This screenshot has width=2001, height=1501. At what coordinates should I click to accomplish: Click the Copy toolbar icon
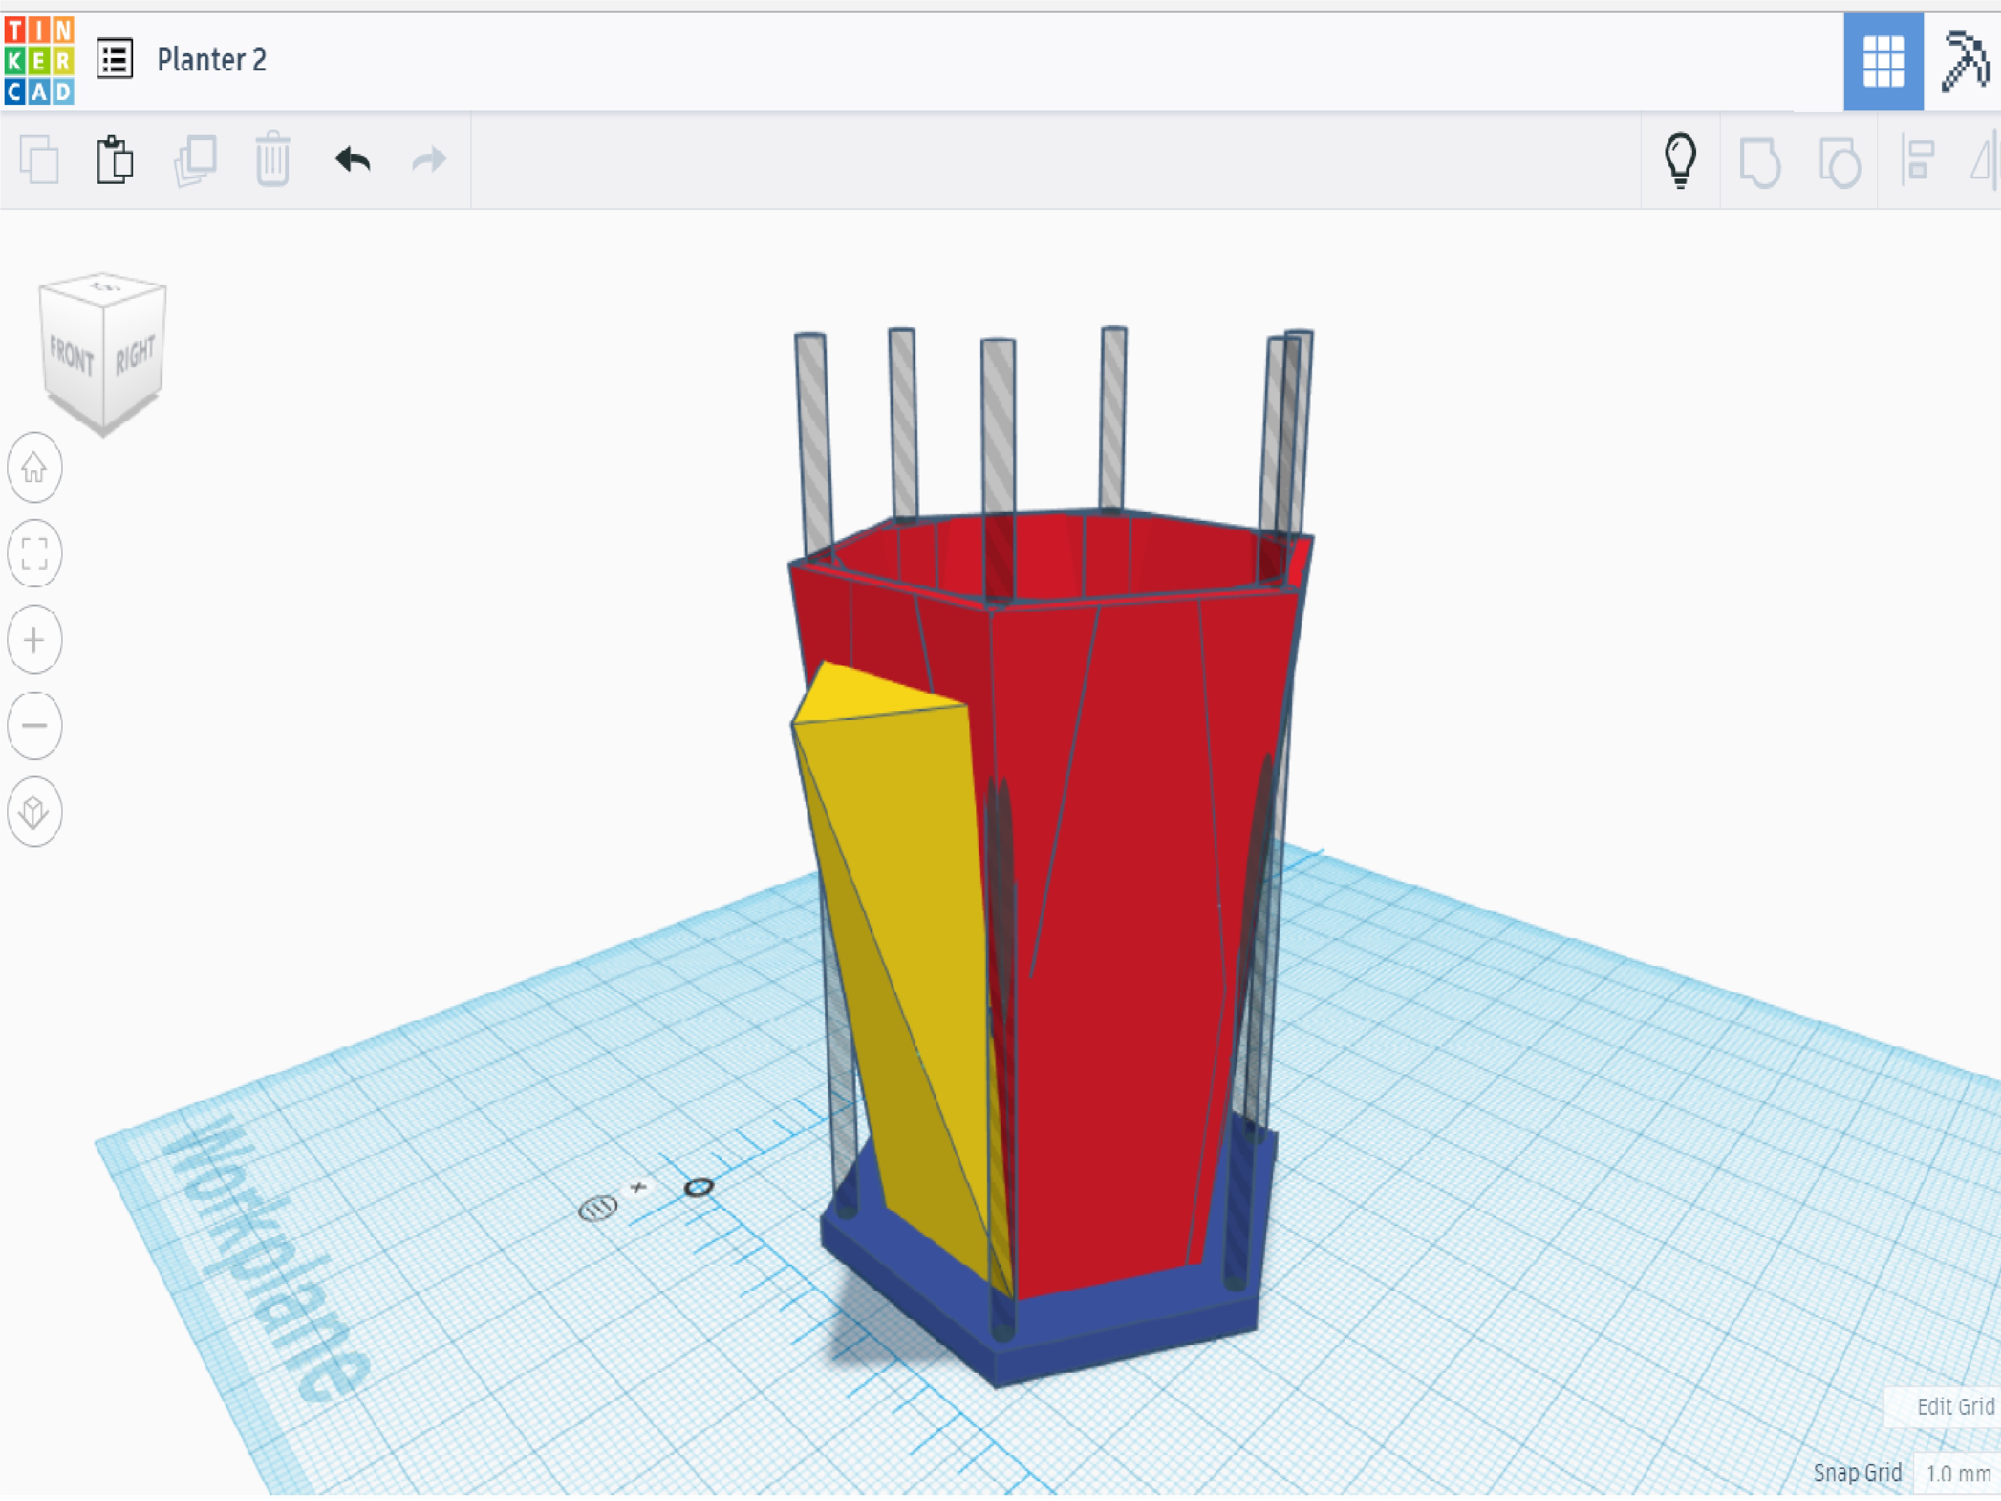tap(39, 160)
